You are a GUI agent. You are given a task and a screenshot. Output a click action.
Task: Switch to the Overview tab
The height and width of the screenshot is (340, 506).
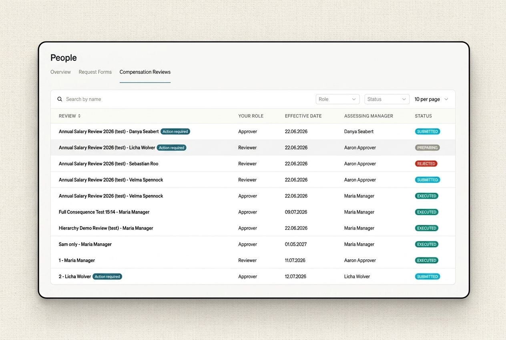pos(60,72)
